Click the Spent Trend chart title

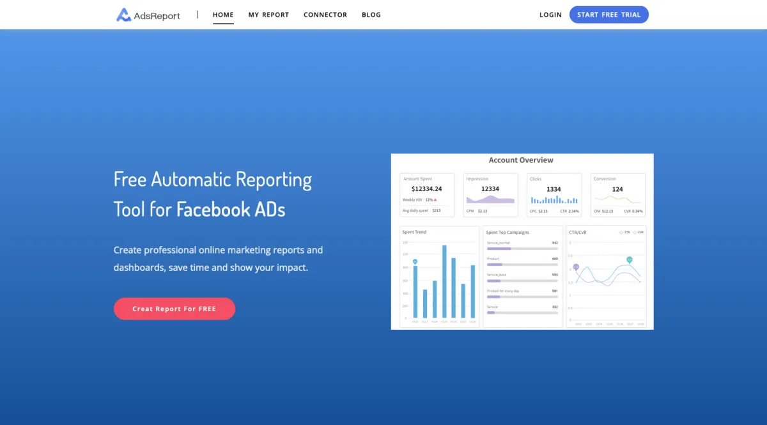click(414, 232)
